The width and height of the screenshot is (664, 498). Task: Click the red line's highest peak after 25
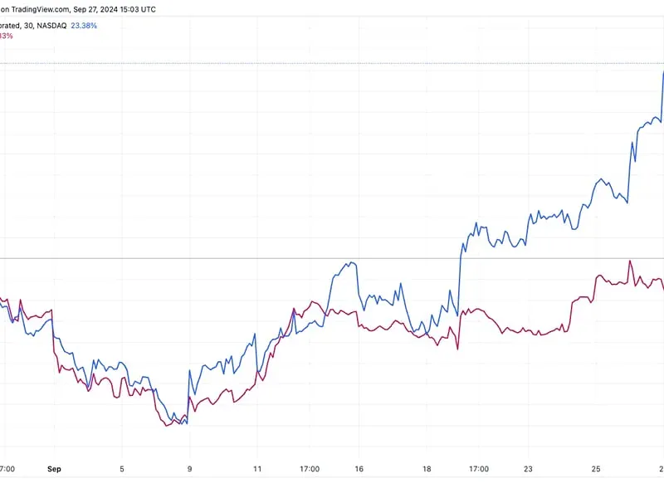pos(630,261)
